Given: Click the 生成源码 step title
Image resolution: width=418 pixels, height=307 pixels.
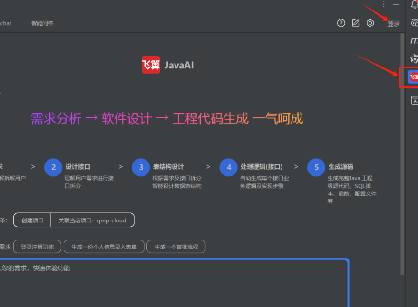Looking at the screenshot, I should pyautogui.click(x=340, y=167).
